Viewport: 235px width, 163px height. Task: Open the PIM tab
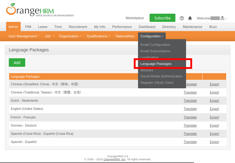28,27
